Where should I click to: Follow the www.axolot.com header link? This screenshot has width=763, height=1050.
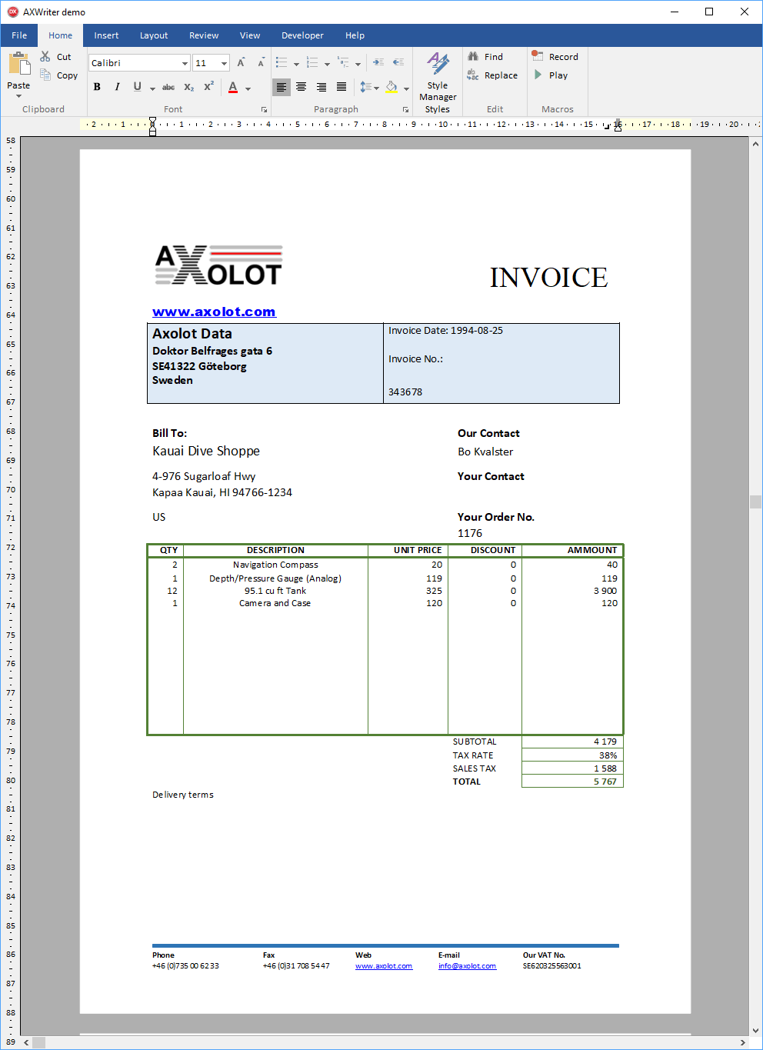(214, 312)
